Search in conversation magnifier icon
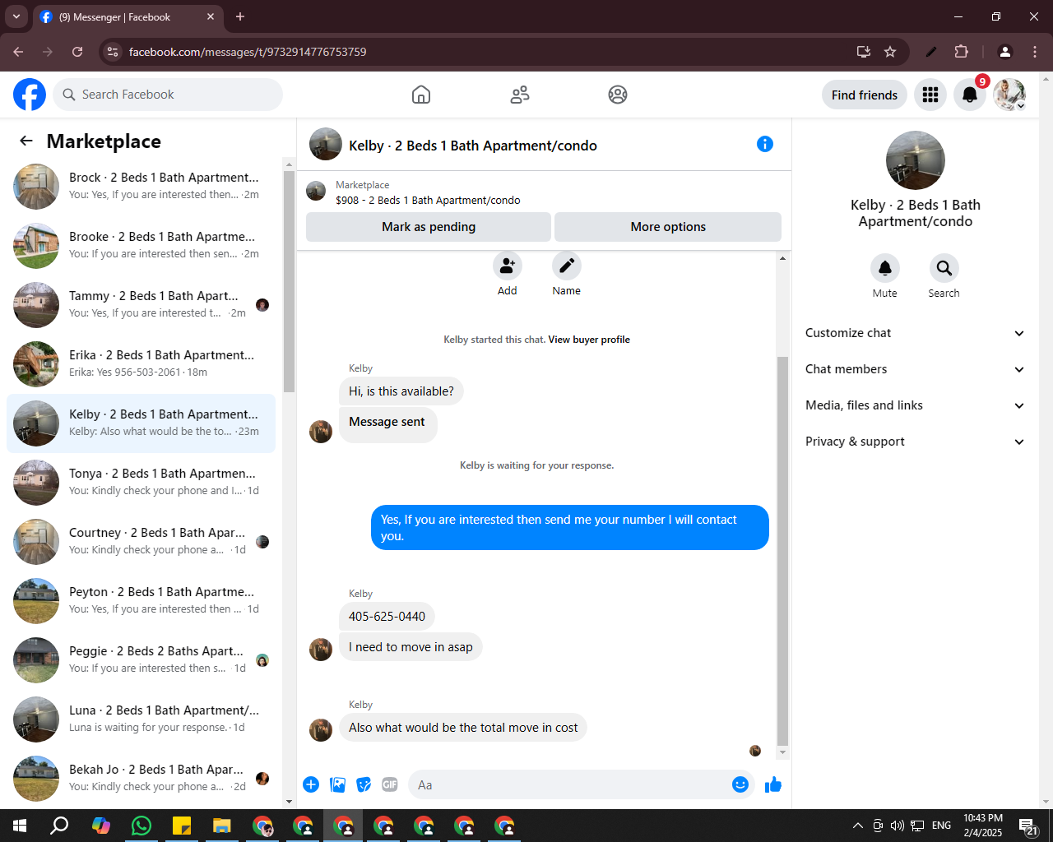This screenshot has width=1053, height=842. pos(944,268)
